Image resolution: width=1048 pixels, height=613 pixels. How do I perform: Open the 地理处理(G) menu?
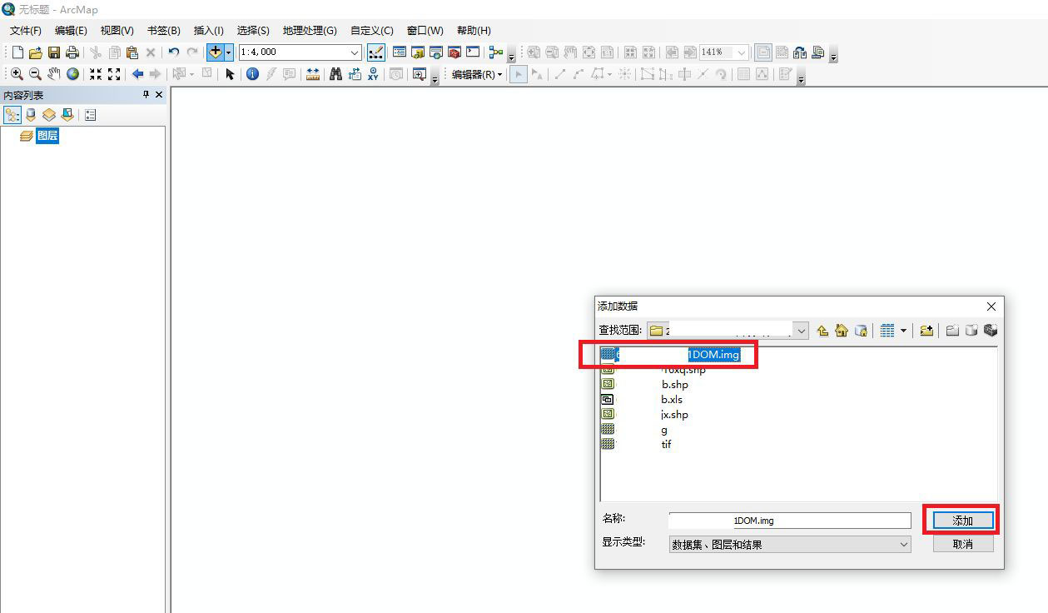tap(310, 31)
